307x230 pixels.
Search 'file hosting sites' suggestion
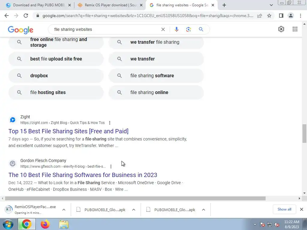click(x=56, y=93)
